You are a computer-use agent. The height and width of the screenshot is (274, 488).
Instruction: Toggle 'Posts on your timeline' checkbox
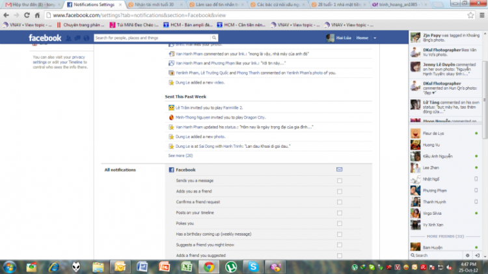(x=340, y=213)
